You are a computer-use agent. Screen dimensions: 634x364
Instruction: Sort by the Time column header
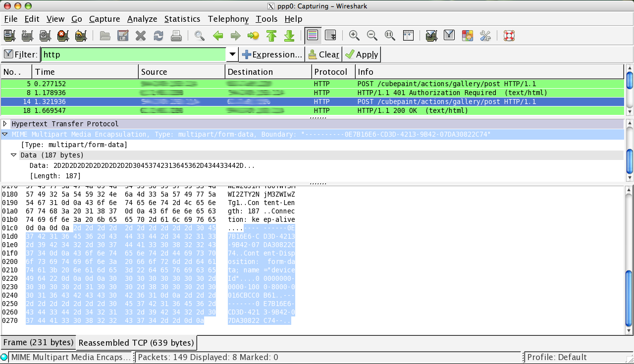tap(85, 72)
